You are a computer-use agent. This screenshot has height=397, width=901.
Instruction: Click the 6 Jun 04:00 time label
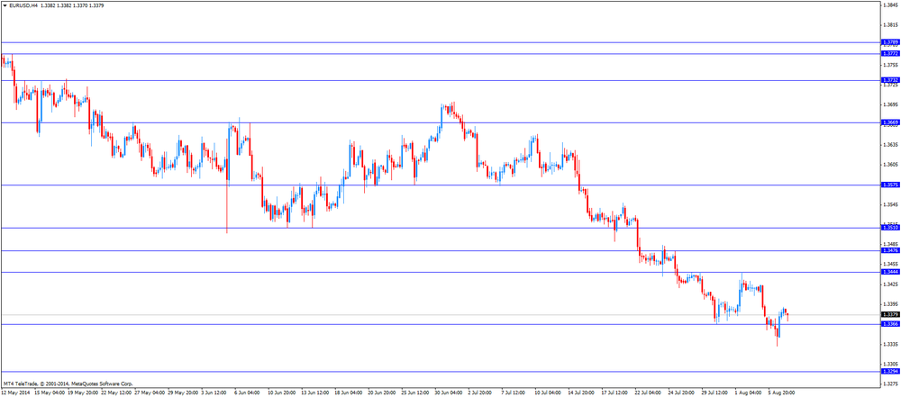pyautogui.click(x=246, y=392)
